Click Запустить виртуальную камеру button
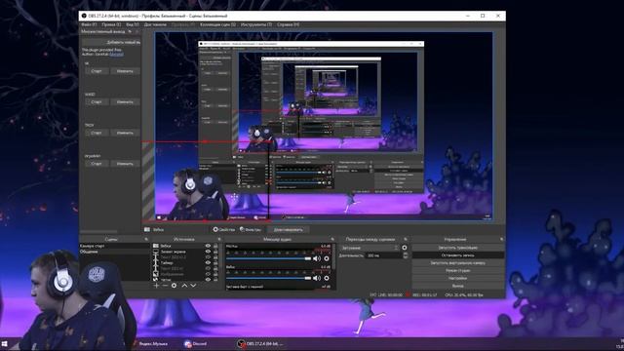The image size is (624, 351). (458, 262)
